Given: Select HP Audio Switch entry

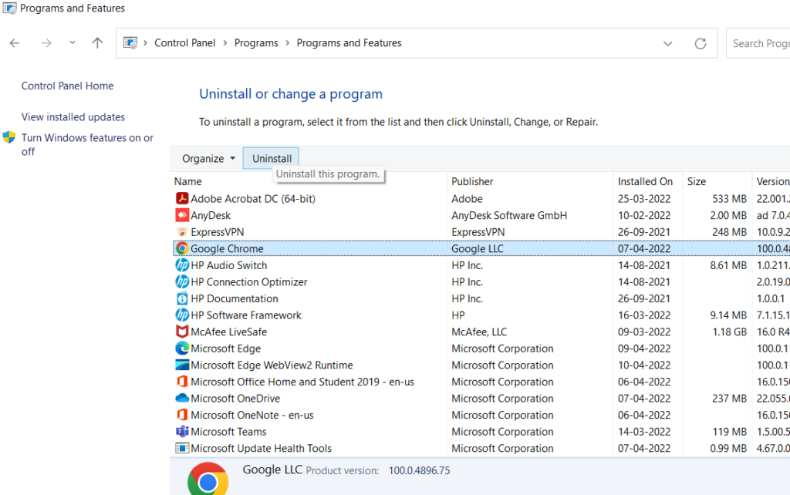Looking at the screenshot, I should [228, 265].
